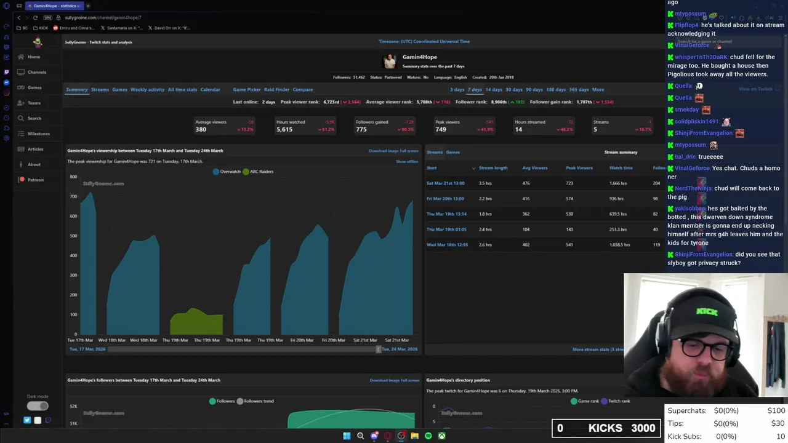This screenshot has height=443, width=788.
Task: Toggle Twitch rank series in directory legend
Action: click(x=616, y=401)
